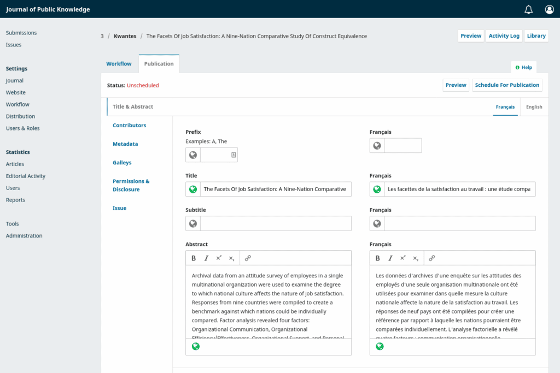Toggle the globe on the Subtitle field
The image size is (560, 373).
(192, 223)
